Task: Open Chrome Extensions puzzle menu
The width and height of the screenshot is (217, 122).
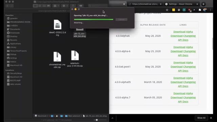Action: (200, 10)
